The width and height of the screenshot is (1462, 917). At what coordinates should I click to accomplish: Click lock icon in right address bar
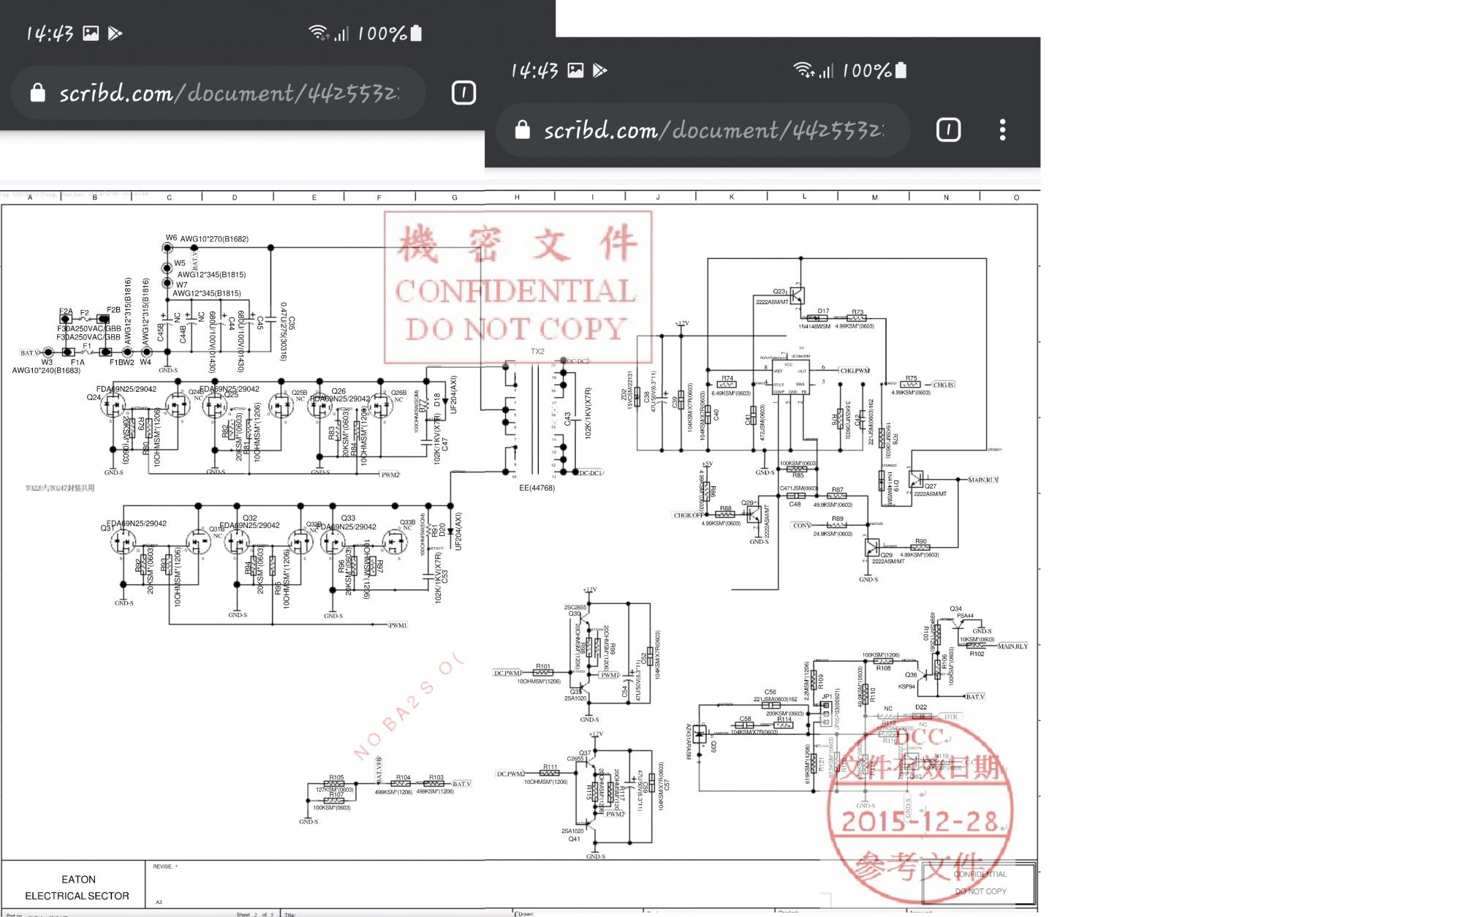522,130
